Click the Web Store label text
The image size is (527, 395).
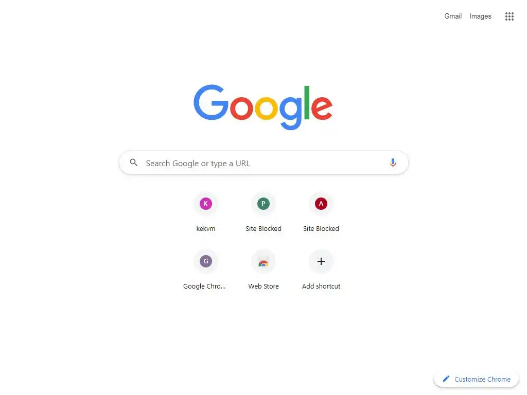263,286
